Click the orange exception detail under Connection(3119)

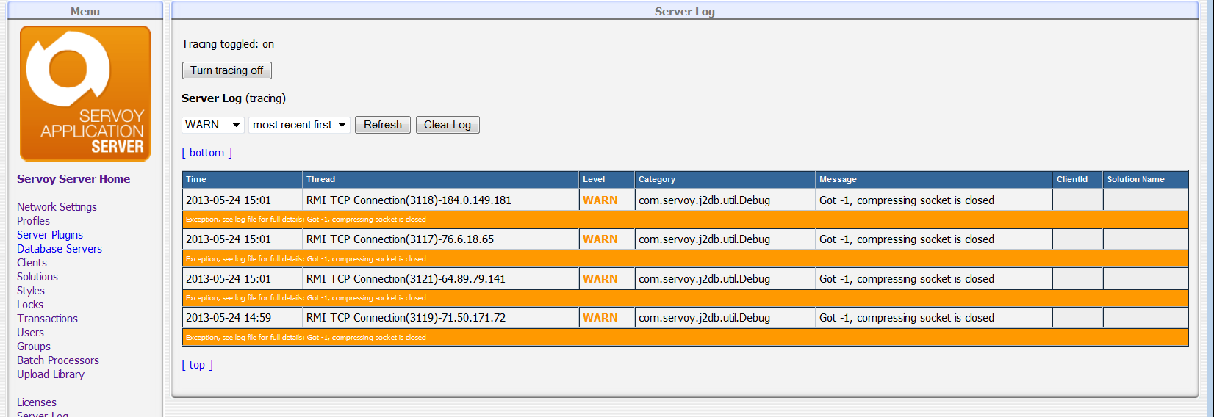pyautogui.click(x=685, y=338)
